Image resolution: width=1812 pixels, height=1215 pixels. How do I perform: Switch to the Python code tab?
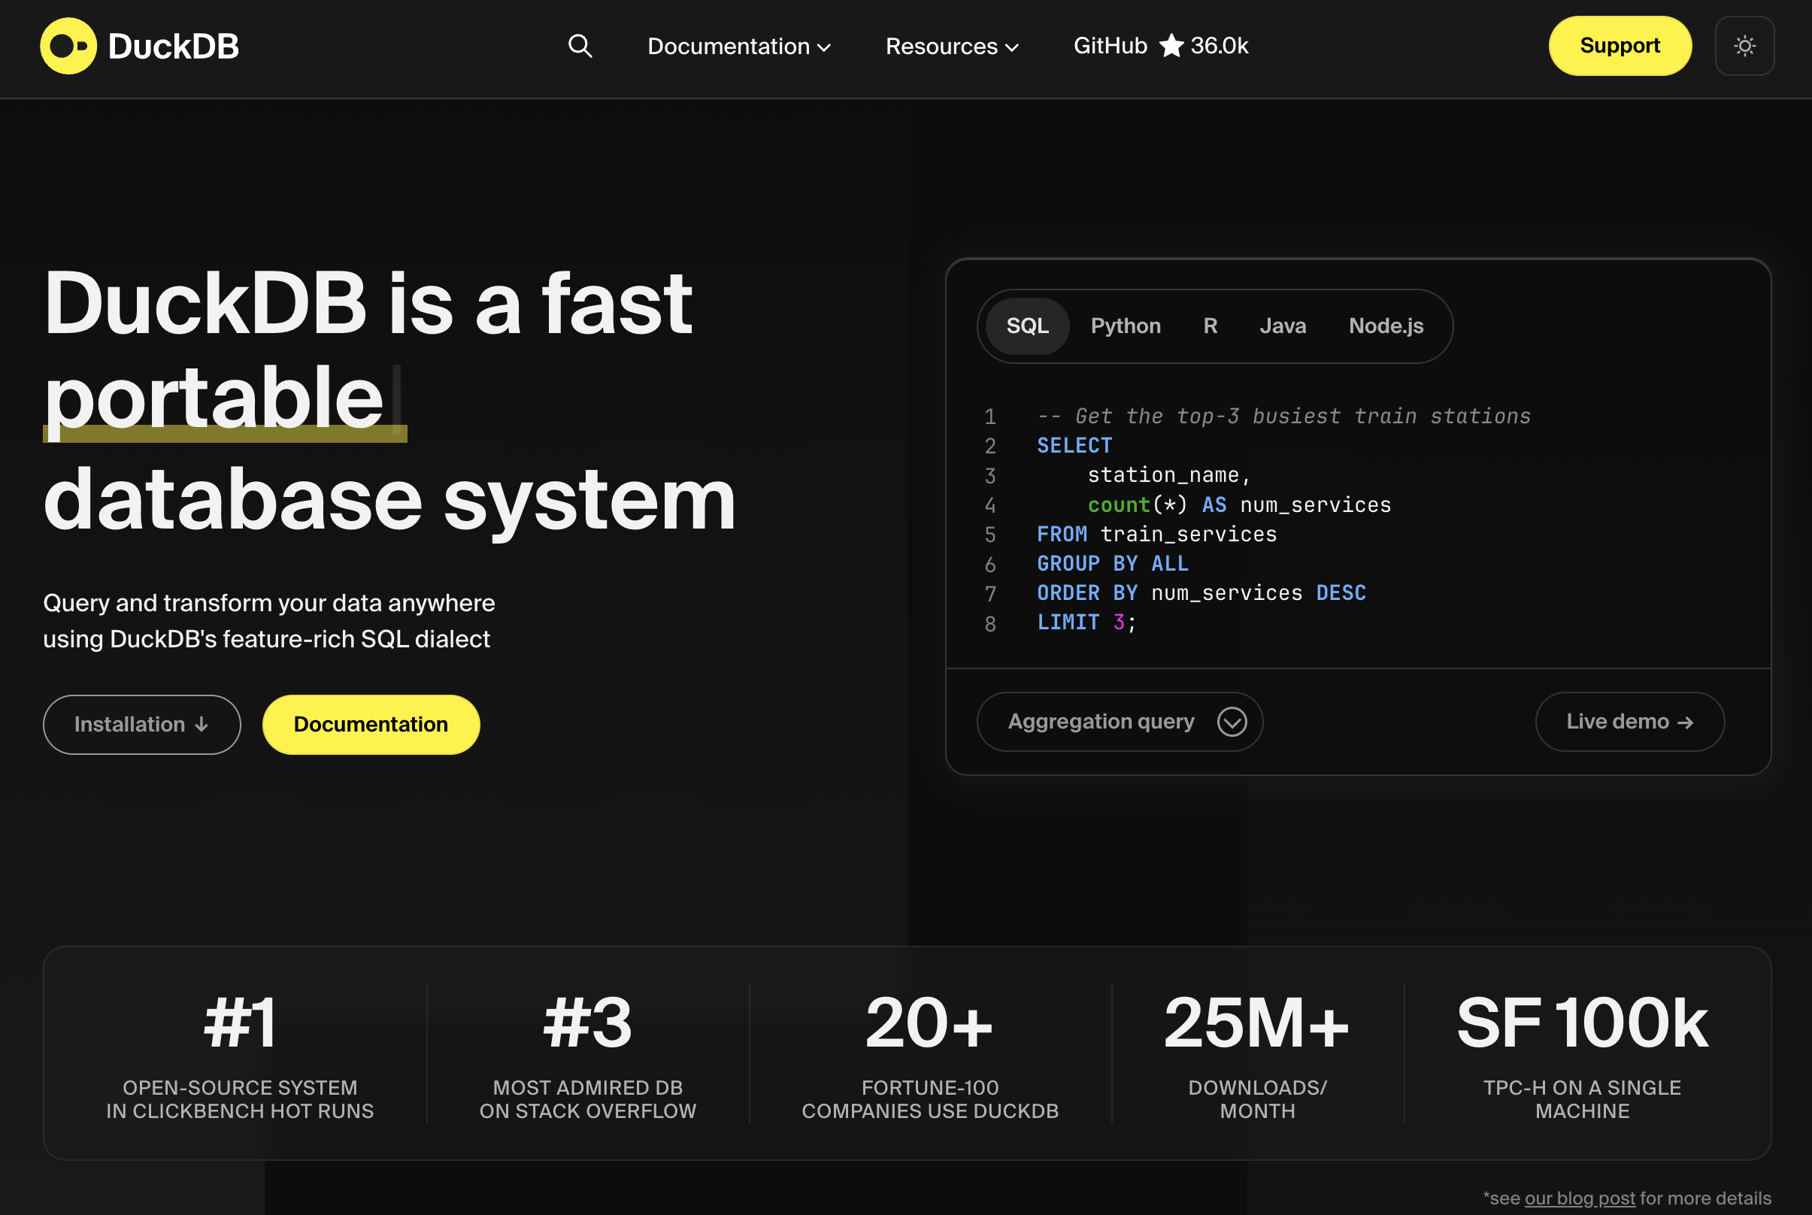(x=1125, y=326)
